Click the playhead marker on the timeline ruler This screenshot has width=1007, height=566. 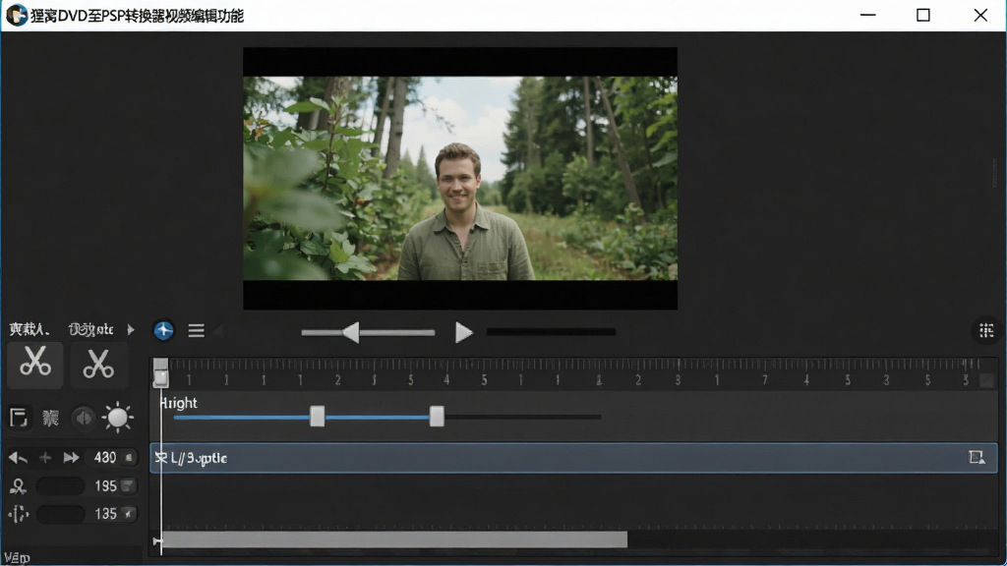coord(160,373)
